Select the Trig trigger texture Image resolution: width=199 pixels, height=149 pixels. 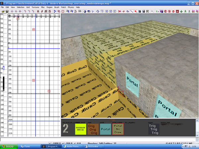tap(154, 129)
